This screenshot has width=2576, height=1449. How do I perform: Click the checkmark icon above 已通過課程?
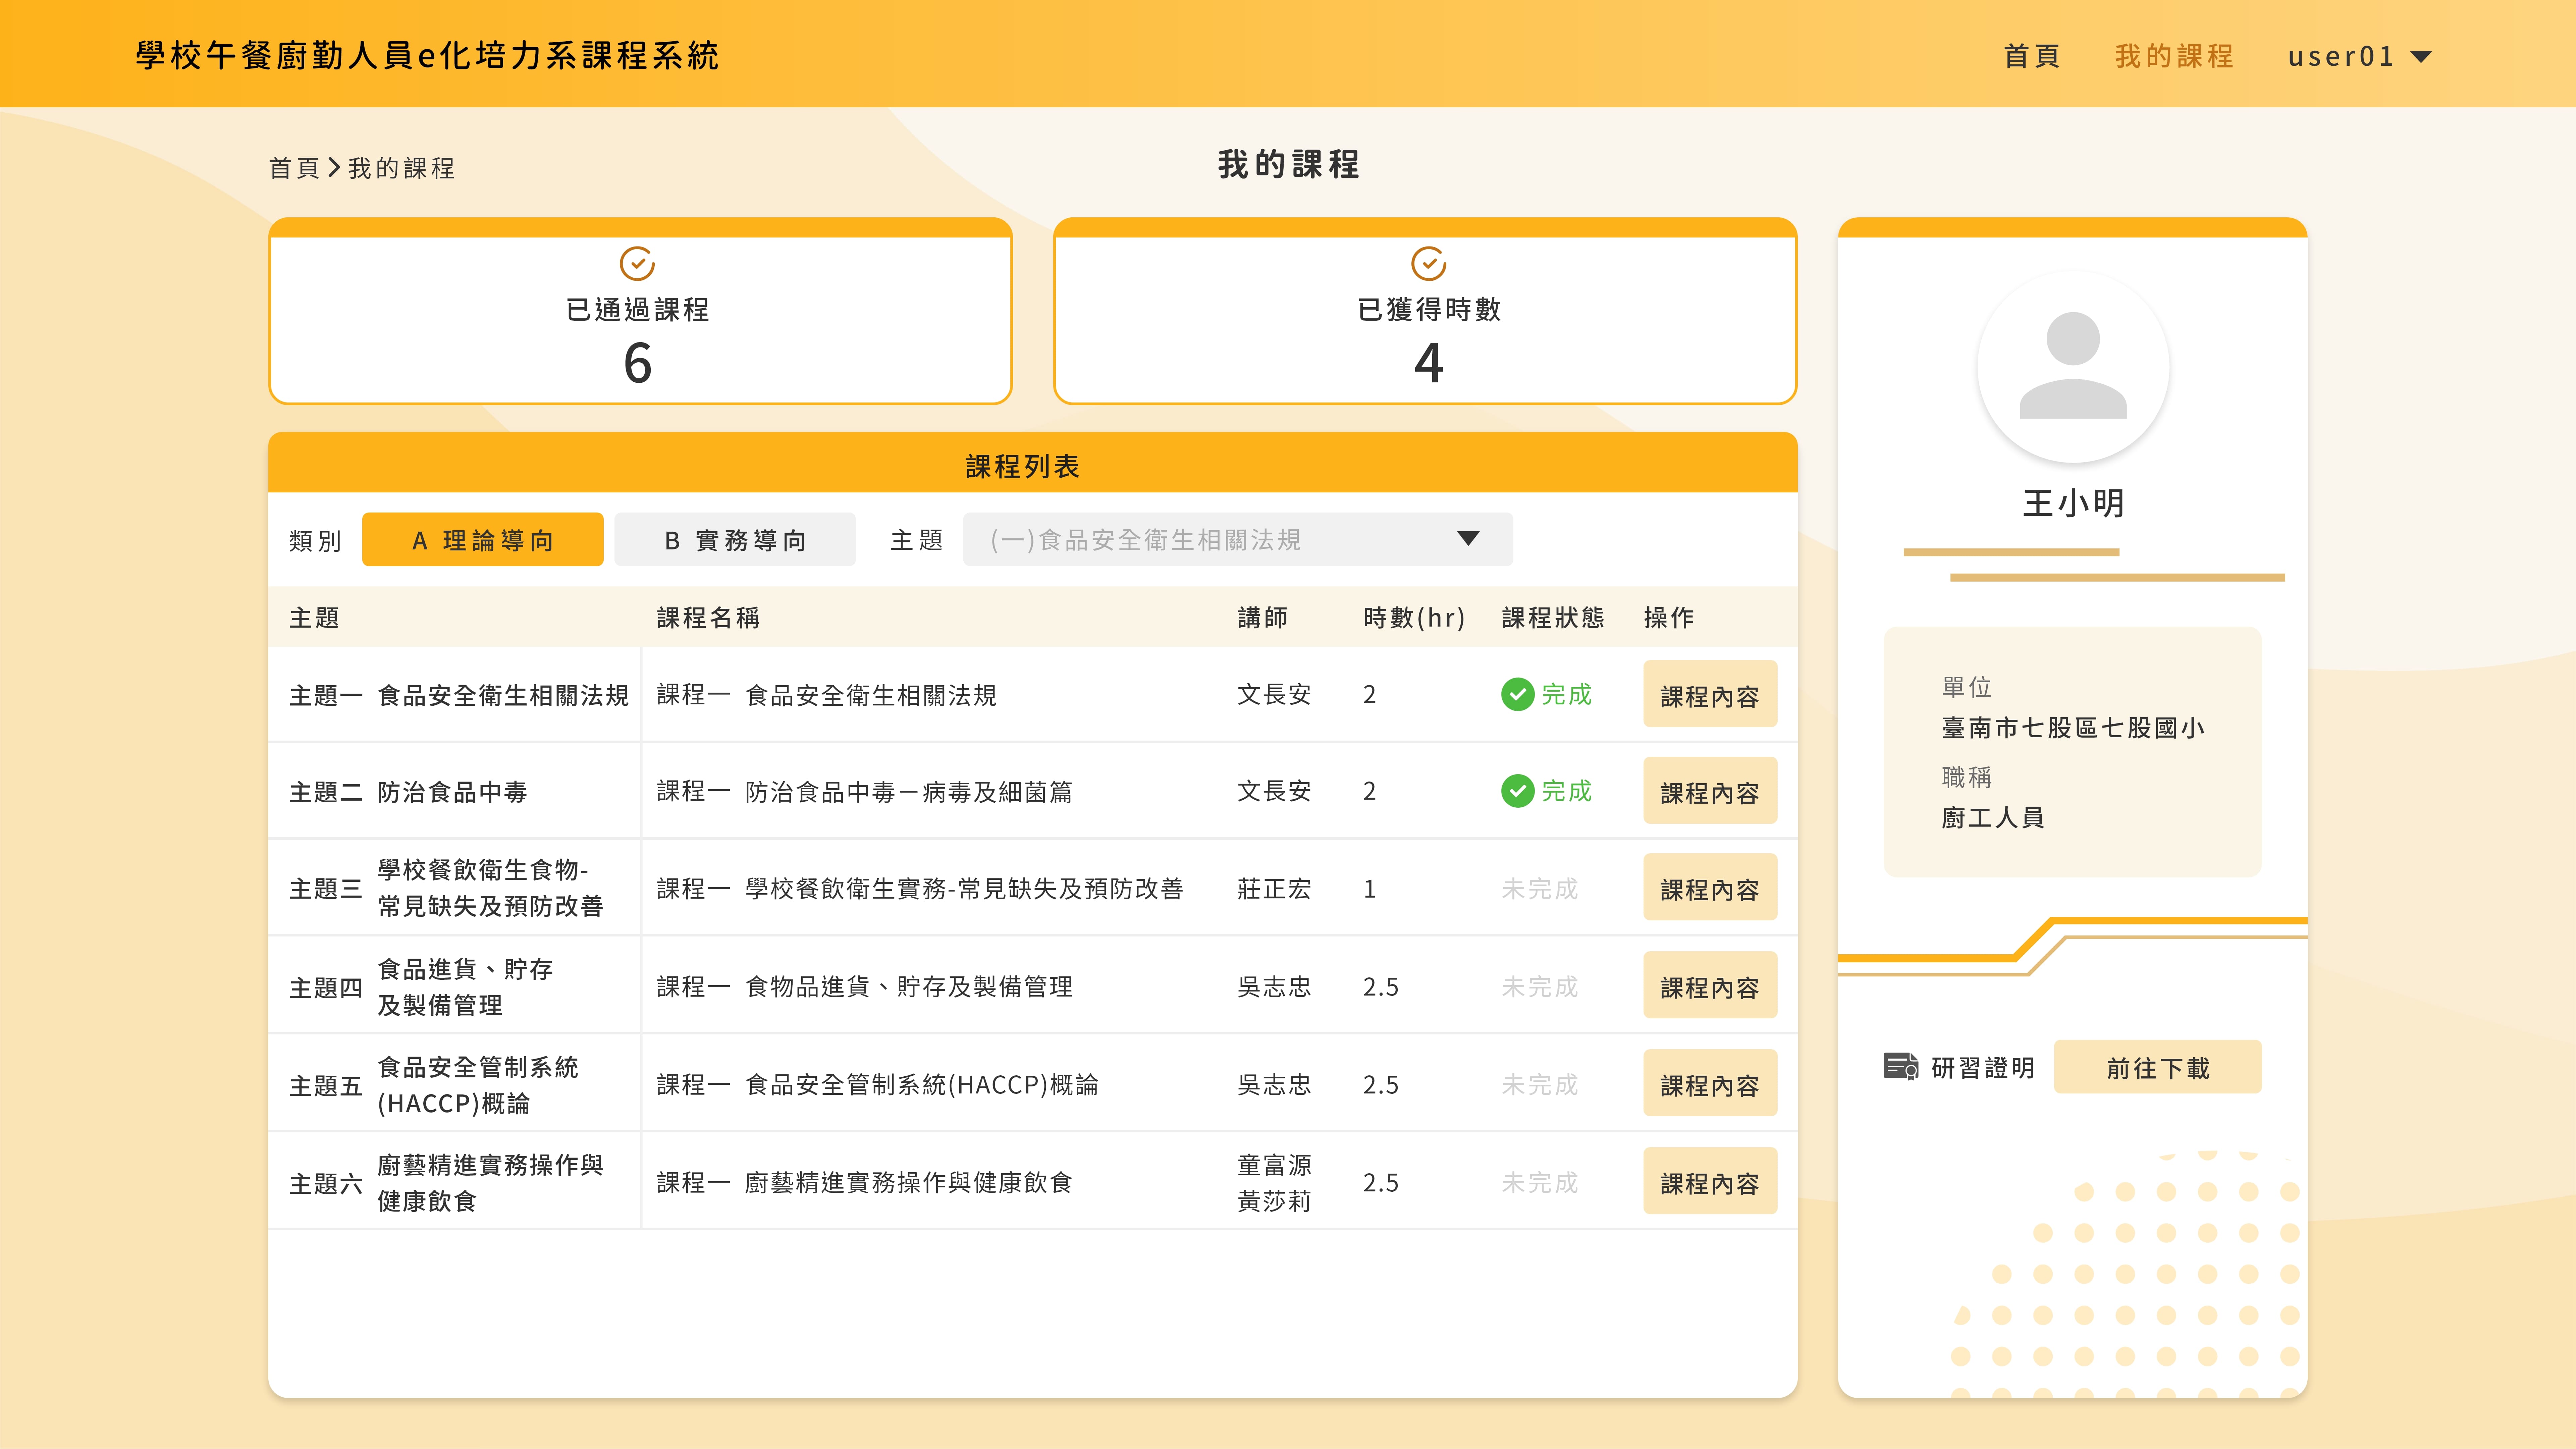pyautogui.click(x=637, y=264)
